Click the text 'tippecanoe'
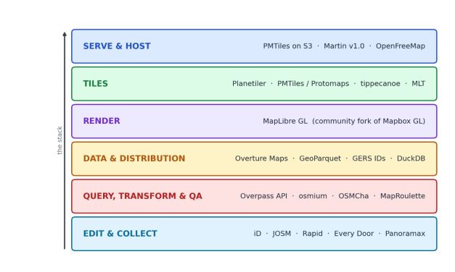Image resolution: width=455 pixels, height=272 pixels. (380, 84)
